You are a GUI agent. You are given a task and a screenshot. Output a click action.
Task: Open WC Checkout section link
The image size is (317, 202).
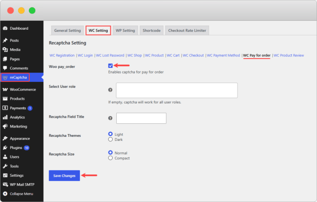tap(193, 55)
